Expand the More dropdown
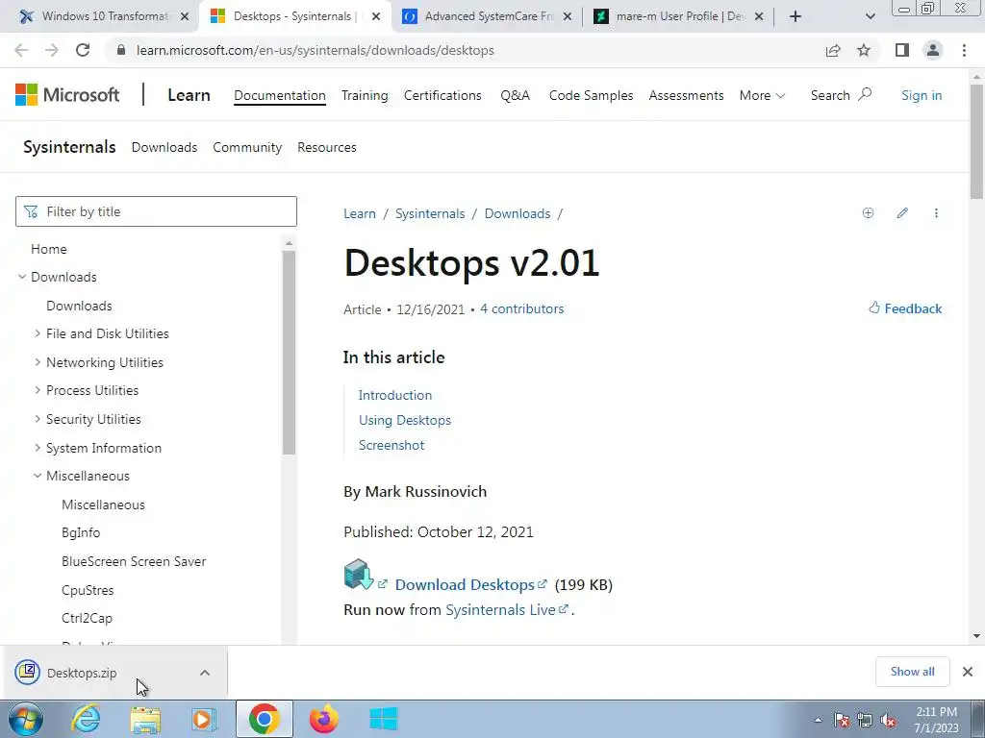Image resolution: width=985 pixels, height=738 pixels. 762,95
